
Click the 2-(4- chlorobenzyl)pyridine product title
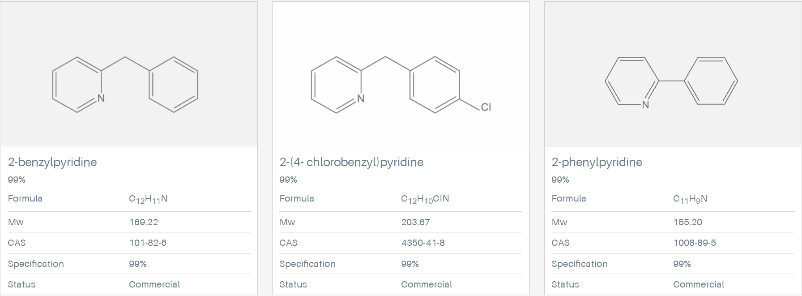[351, 162]
